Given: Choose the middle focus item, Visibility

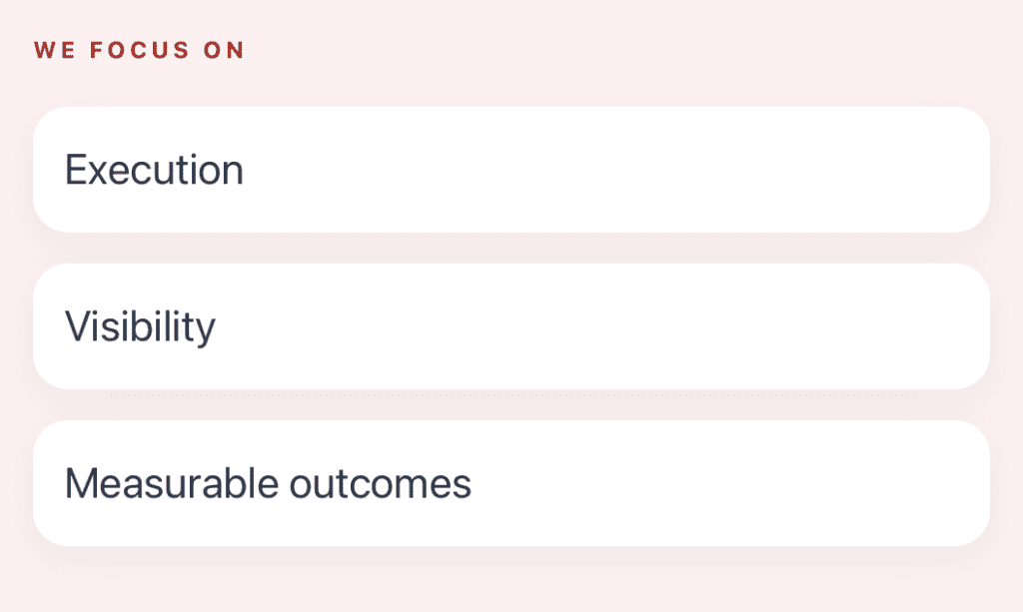Looking at the screenshot, I should click(511, 326).
